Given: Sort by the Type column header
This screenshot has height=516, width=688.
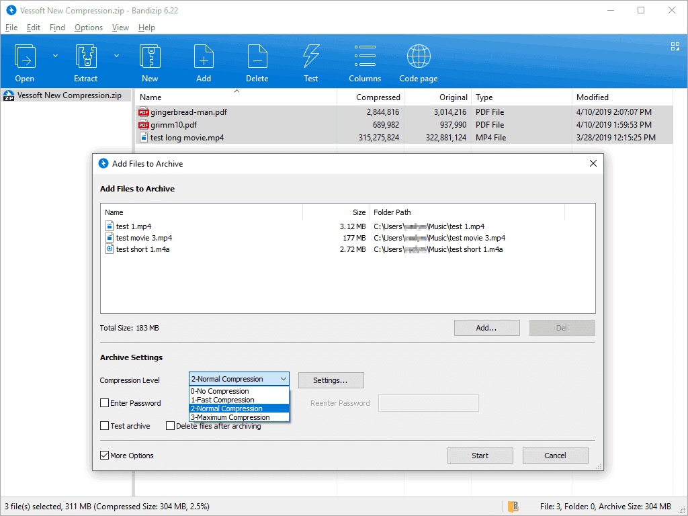Looking at the screenshot, I should (521, 97).
